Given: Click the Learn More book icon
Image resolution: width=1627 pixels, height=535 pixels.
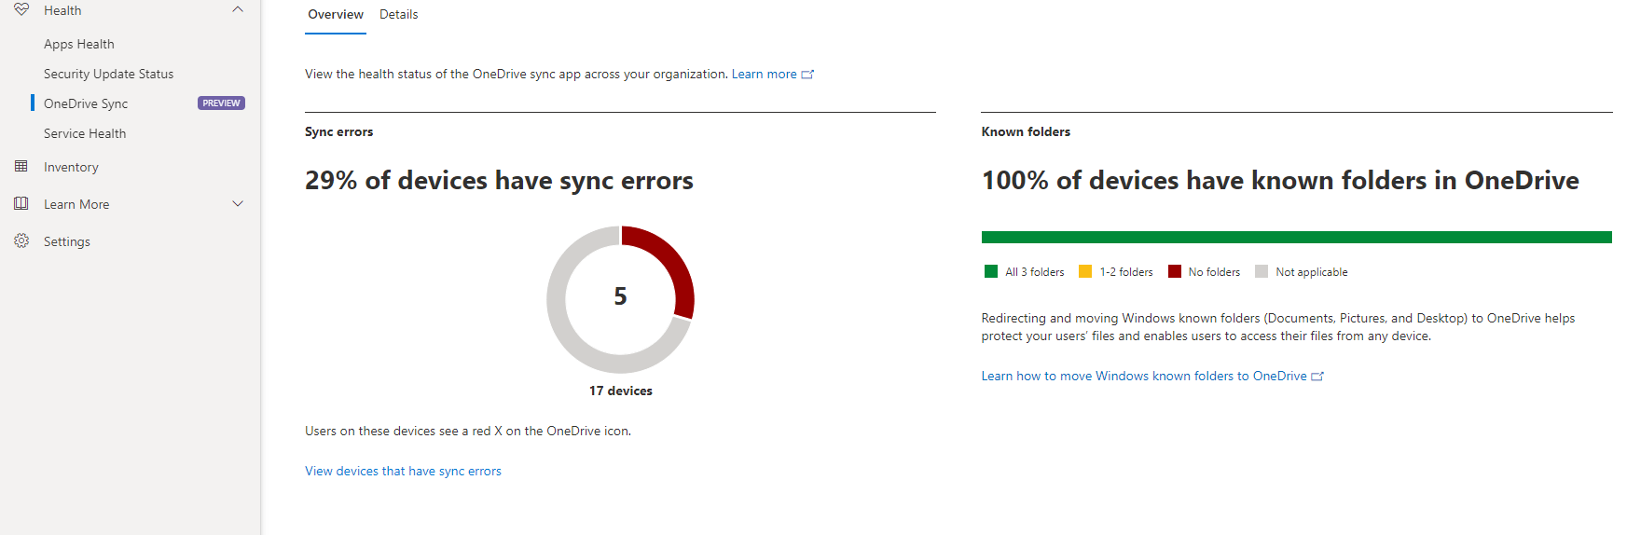Looking at the screenshot, I should coord(21,203).
